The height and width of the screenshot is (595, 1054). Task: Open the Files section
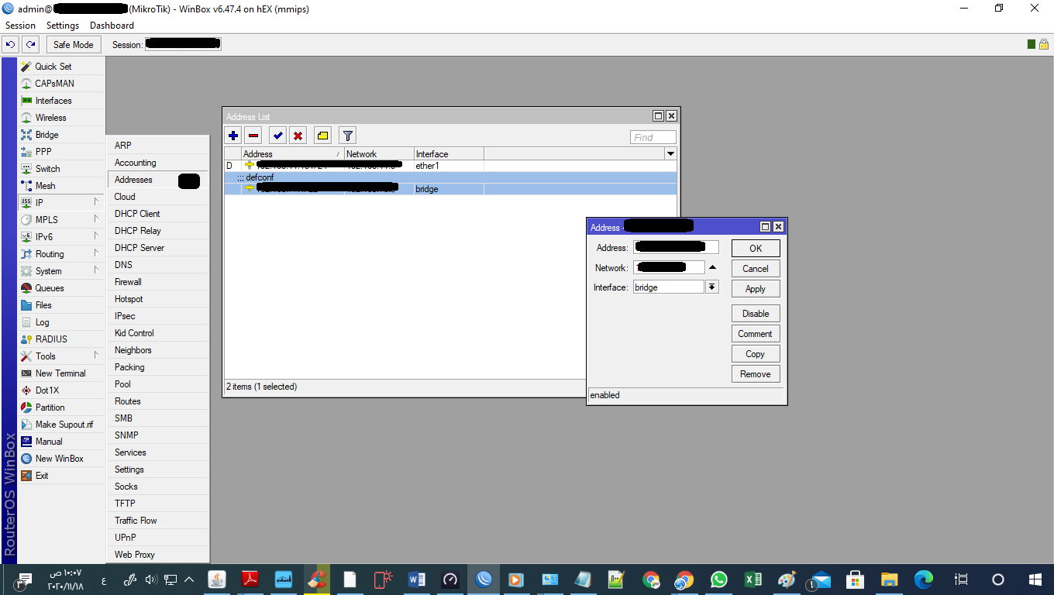(x=61, y=305)
